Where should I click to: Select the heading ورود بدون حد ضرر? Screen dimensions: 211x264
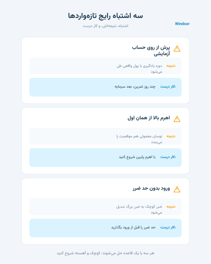coord(151,188)
